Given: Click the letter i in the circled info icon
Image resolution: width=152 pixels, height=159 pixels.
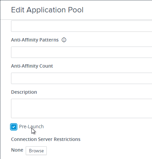Looking at the screenshot, I should tap(64, 40).
